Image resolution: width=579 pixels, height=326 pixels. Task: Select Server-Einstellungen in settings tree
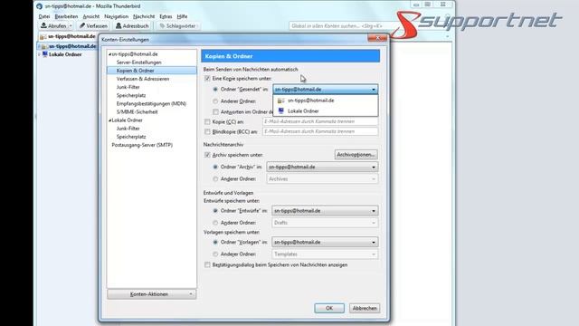click(138, 62)
